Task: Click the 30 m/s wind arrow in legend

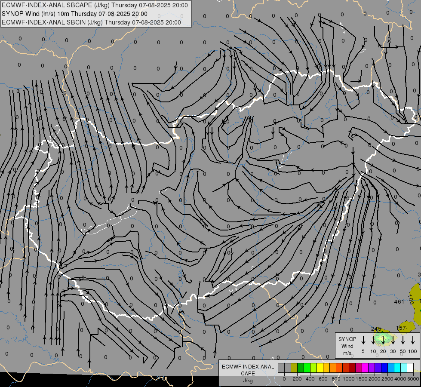Action: [x=393, y=340]
